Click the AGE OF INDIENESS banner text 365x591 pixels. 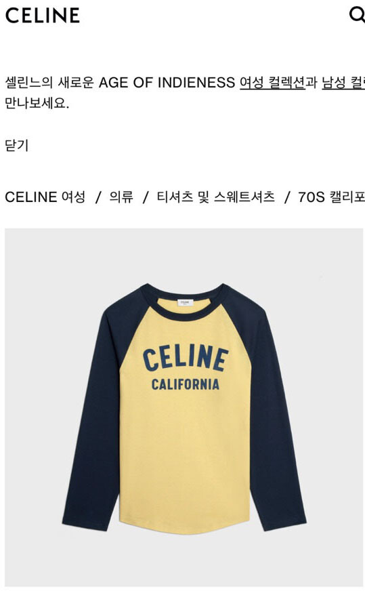point(167,82)
